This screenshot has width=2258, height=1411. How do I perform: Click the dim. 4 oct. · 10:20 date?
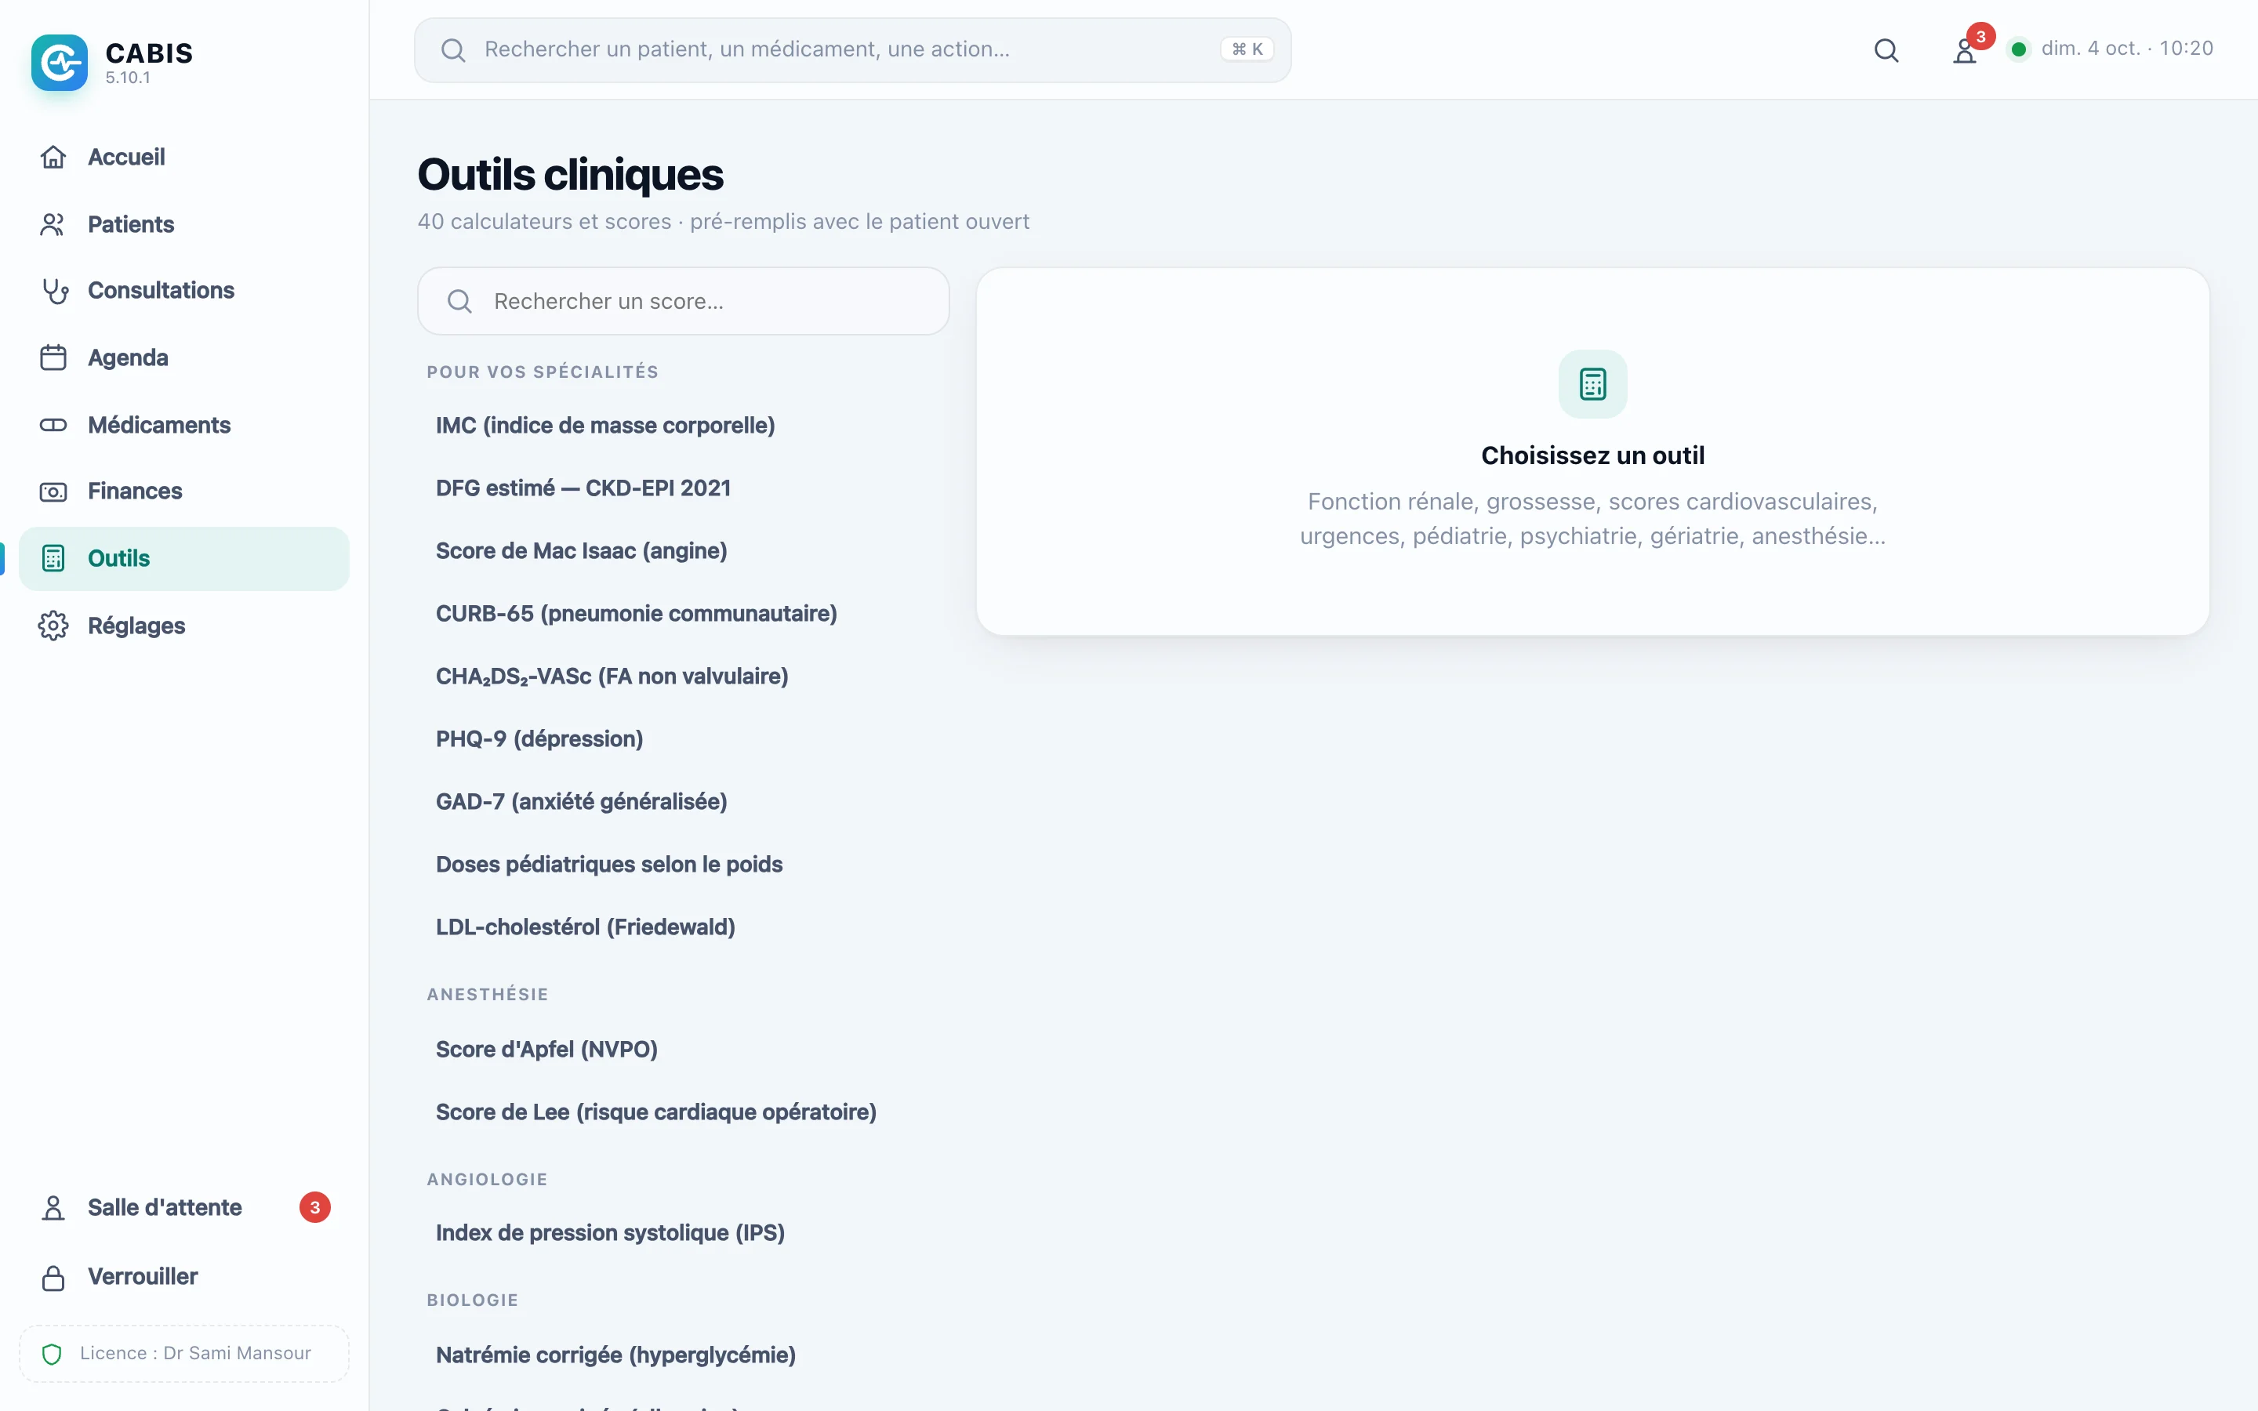click(2126, 49)
